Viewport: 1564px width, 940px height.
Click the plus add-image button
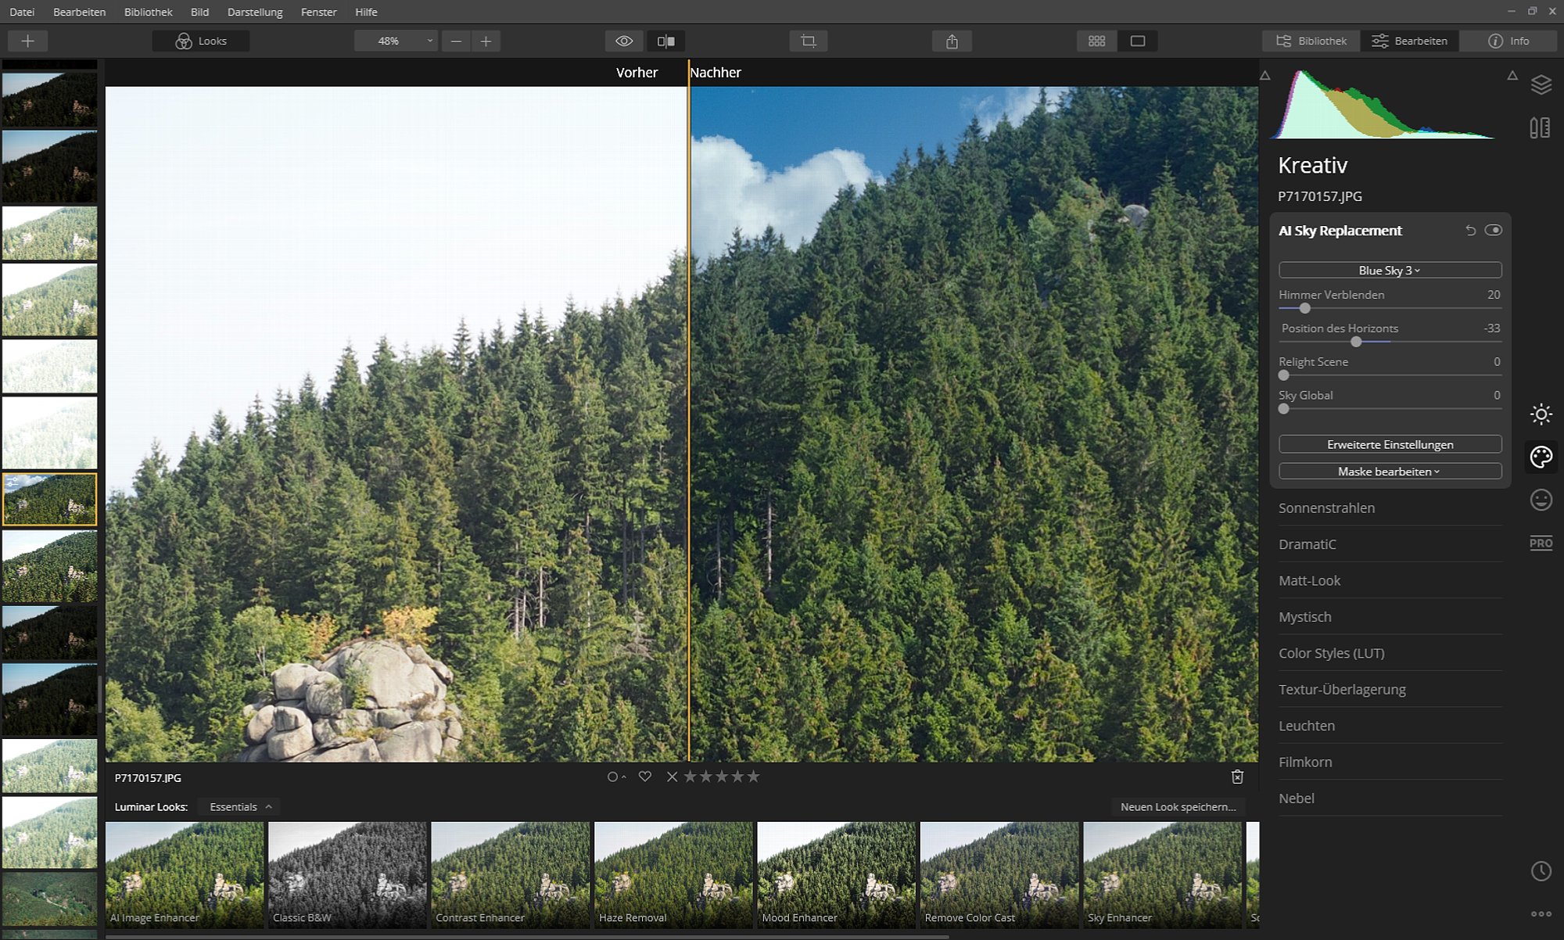27,41
